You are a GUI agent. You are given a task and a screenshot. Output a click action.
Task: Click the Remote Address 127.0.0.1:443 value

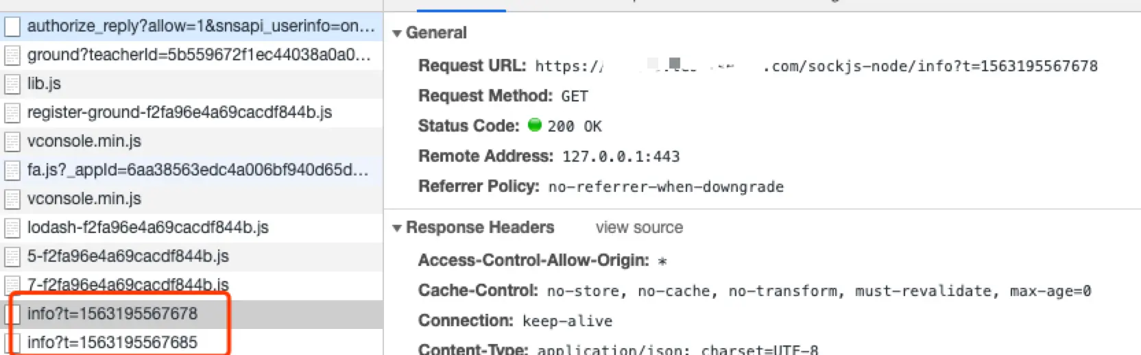pos(621,156)
